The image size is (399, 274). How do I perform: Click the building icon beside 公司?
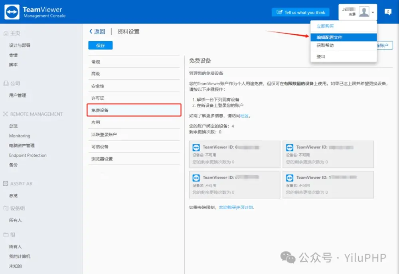pos(6,83)
